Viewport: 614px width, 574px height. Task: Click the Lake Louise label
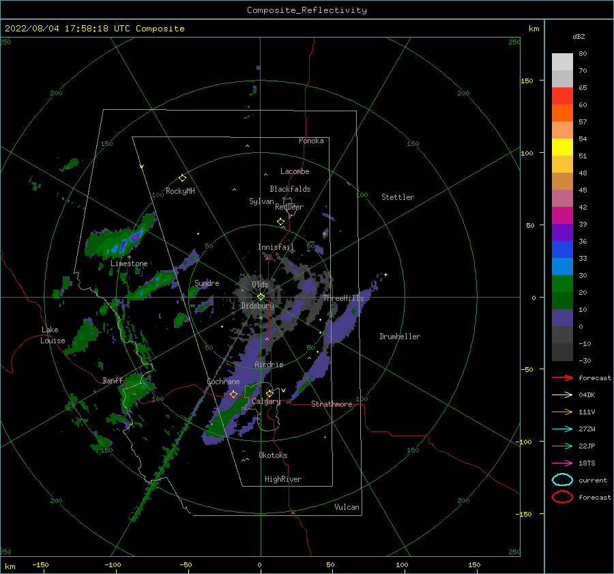click(x=53, y=335)
